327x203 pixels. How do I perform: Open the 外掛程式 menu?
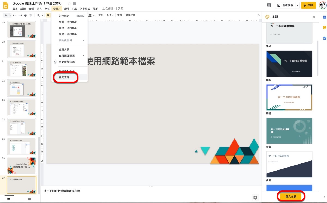(x=85, y=9)
